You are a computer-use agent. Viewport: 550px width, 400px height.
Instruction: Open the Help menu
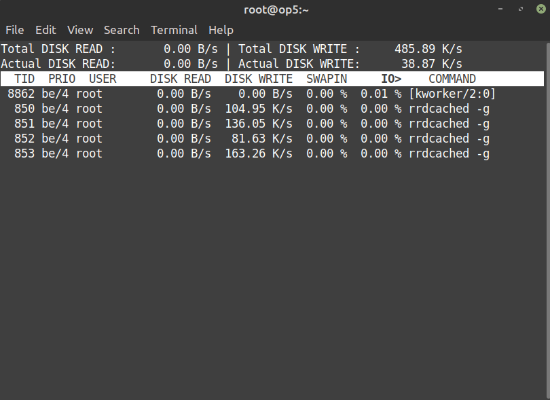point(221,30)
